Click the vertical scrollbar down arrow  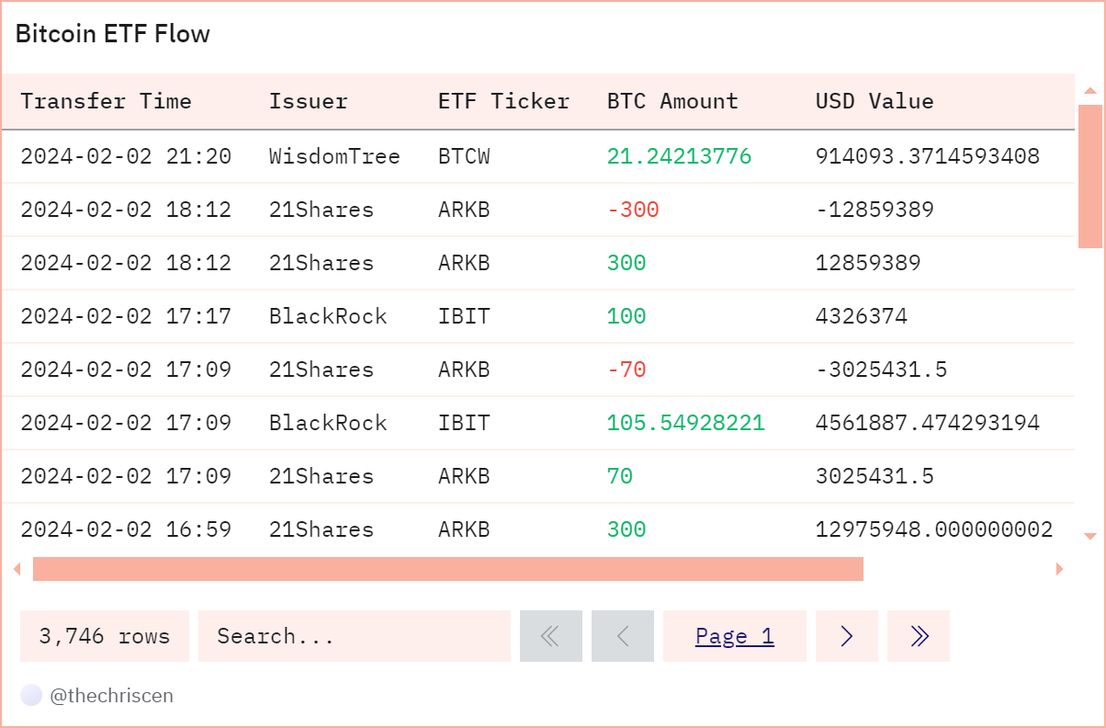(1090, 536)
